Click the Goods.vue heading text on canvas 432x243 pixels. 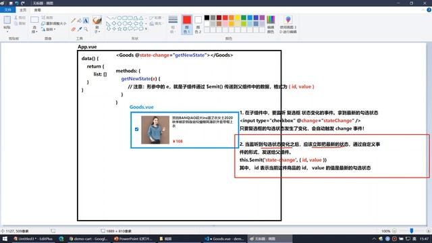tap(142, 107)
